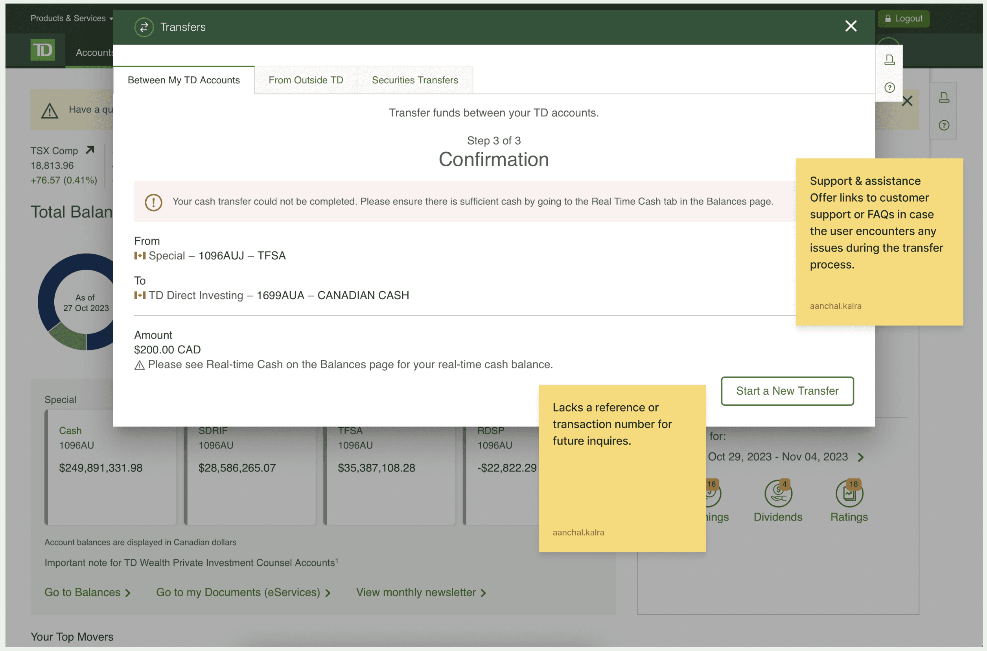Select Between My TD Accounts tab

pyautogui.click(x=184, y=80)
